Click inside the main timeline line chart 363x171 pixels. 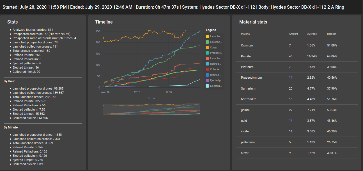click(151, 59)
